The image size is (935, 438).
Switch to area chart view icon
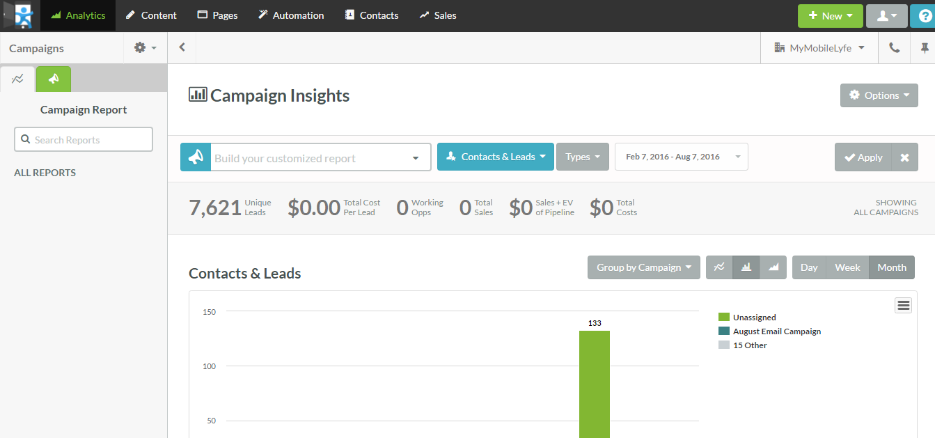[x=773, y=267]
